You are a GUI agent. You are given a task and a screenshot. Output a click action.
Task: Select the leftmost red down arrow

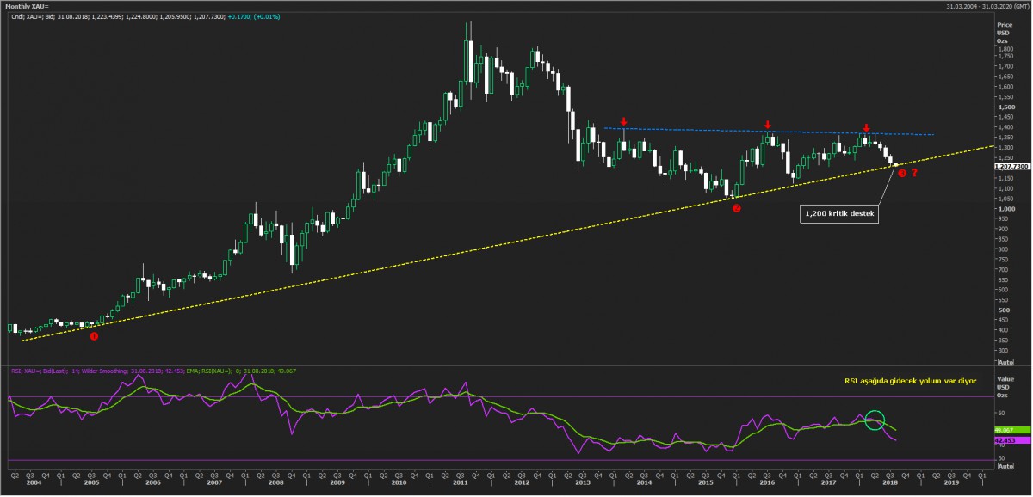coord(623,123)
